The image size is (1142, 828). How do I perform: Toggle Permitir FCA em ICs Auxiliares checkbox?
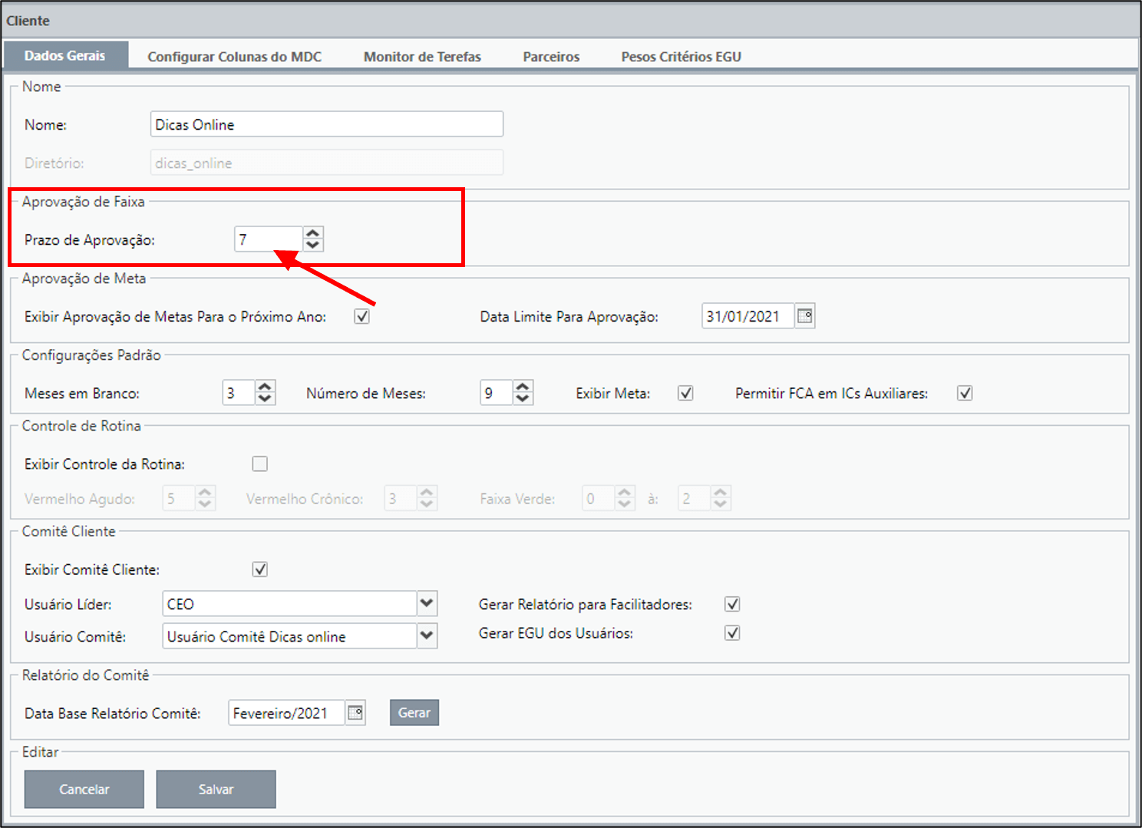point(965,393)
